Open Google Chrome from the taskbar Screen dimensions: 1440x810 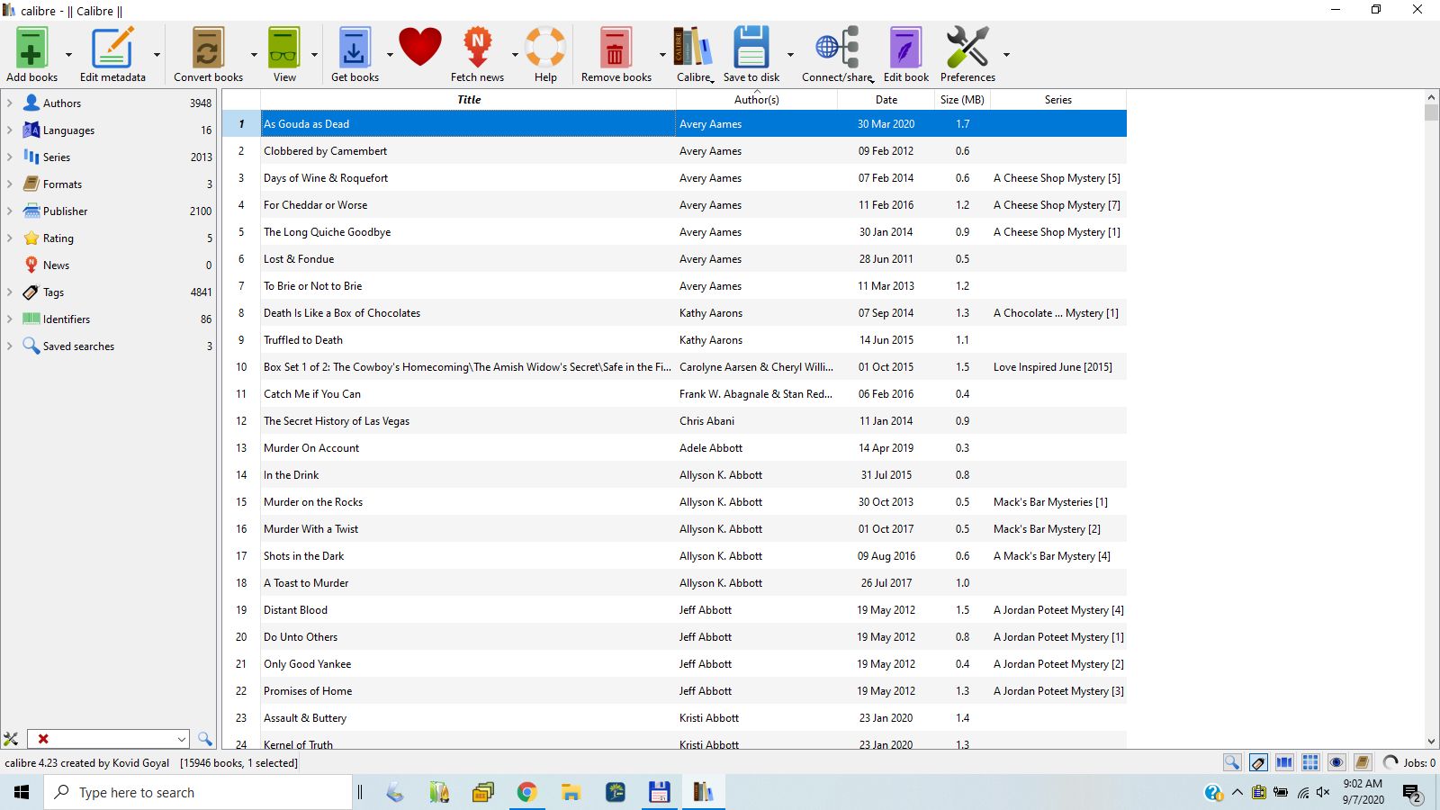coord(526,792)
